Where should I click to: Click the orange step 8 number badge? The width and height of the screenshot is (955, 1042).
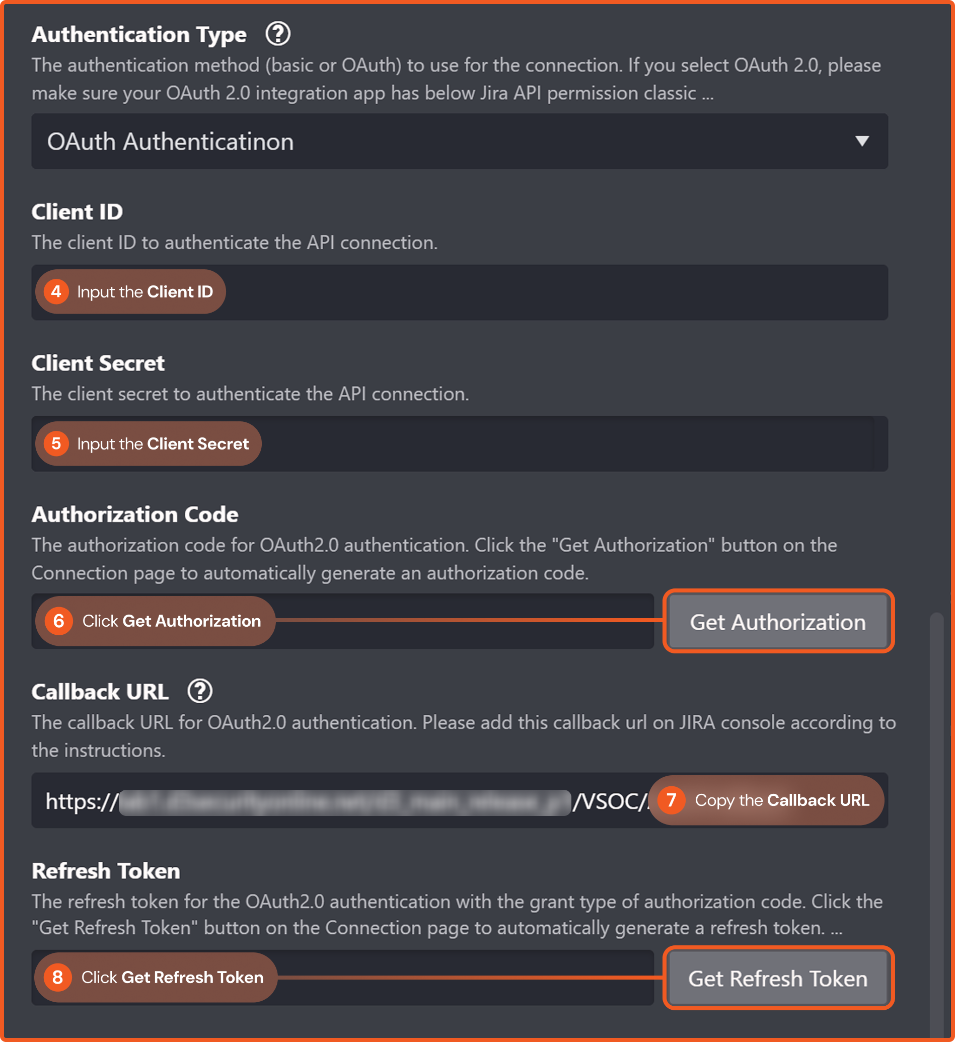[57, 978]
